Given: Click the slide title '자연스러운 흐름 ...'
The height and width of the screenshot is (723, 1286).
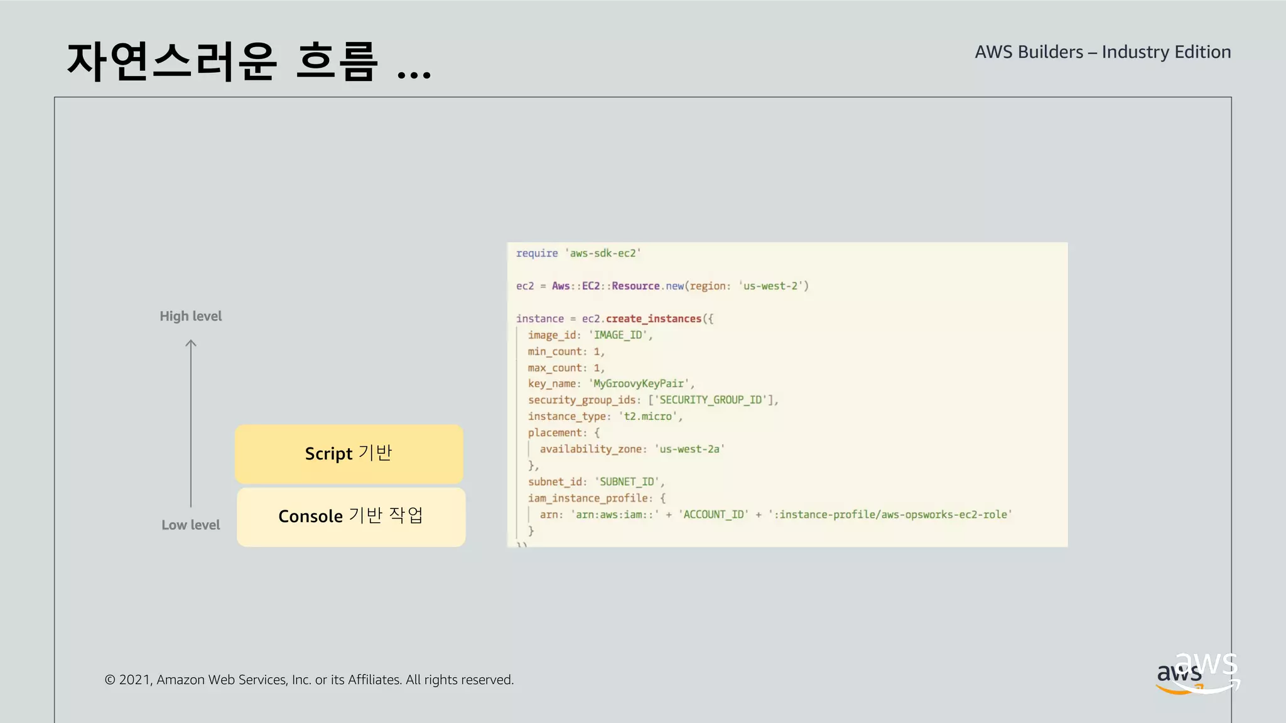Looking at the screenshot, I should [x=249, y=61].
